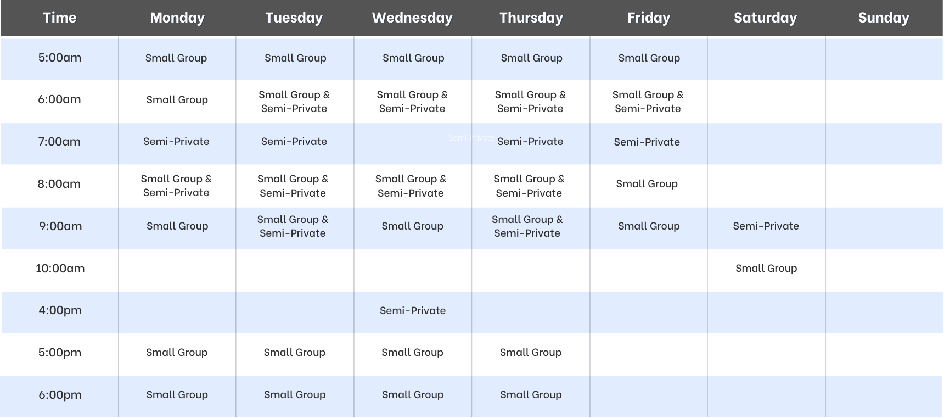Viewport: 944px width, 418px height.
Task: Select Wednesday 4:00pm Semi-Private session
Action: 413,310
